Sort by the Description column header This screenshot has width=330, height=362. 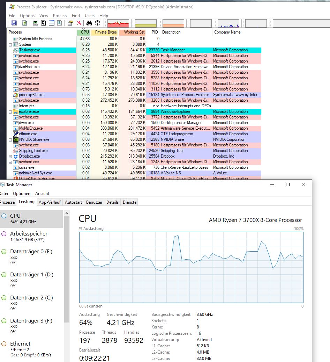click(186, 32)
